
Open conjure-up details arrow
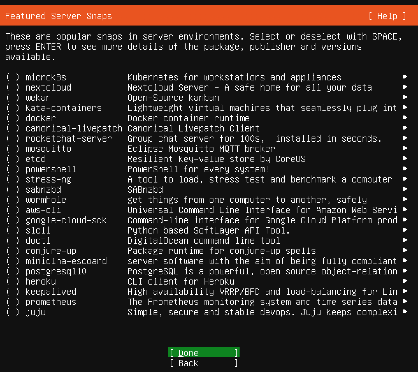click(405, 250)
